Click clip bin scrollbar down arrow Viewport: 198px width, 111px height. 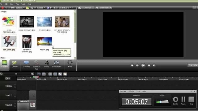coord(75,58)
